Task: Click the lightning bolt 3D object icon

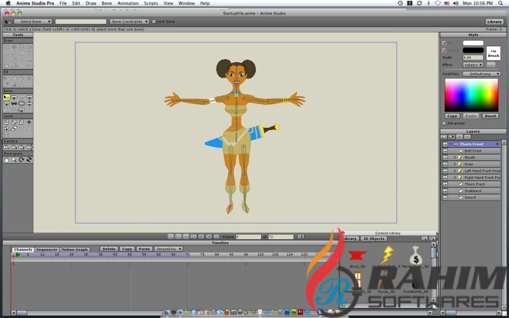Action: (388, 254)
